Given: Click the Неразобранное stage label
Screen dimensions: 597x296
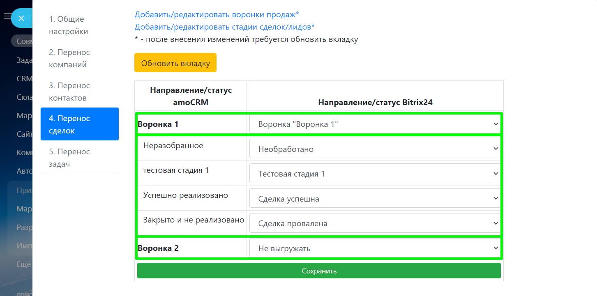Looking at the screenshot, I should click(173, 145).
